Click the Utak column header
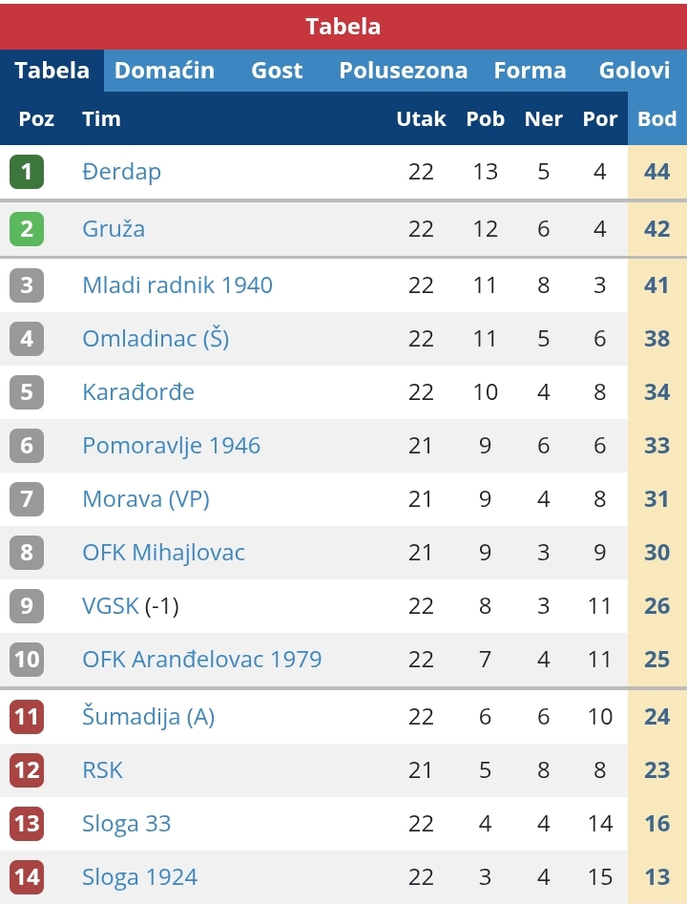687x904 pixels. click(421, 118)
